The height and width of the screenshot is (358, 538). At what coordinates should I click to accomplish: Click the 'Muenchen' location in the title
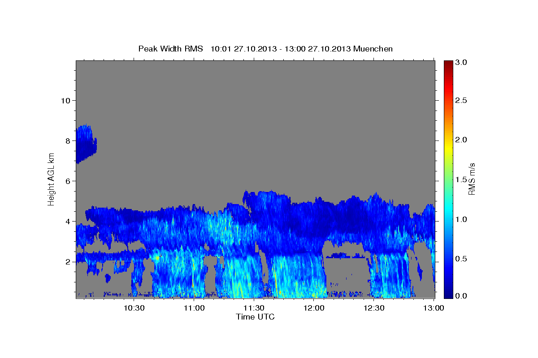pyautogui.click(x=373, y=49)
